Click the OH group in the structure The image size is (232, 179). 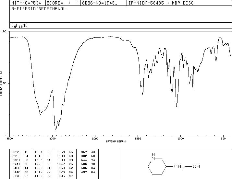196,166
